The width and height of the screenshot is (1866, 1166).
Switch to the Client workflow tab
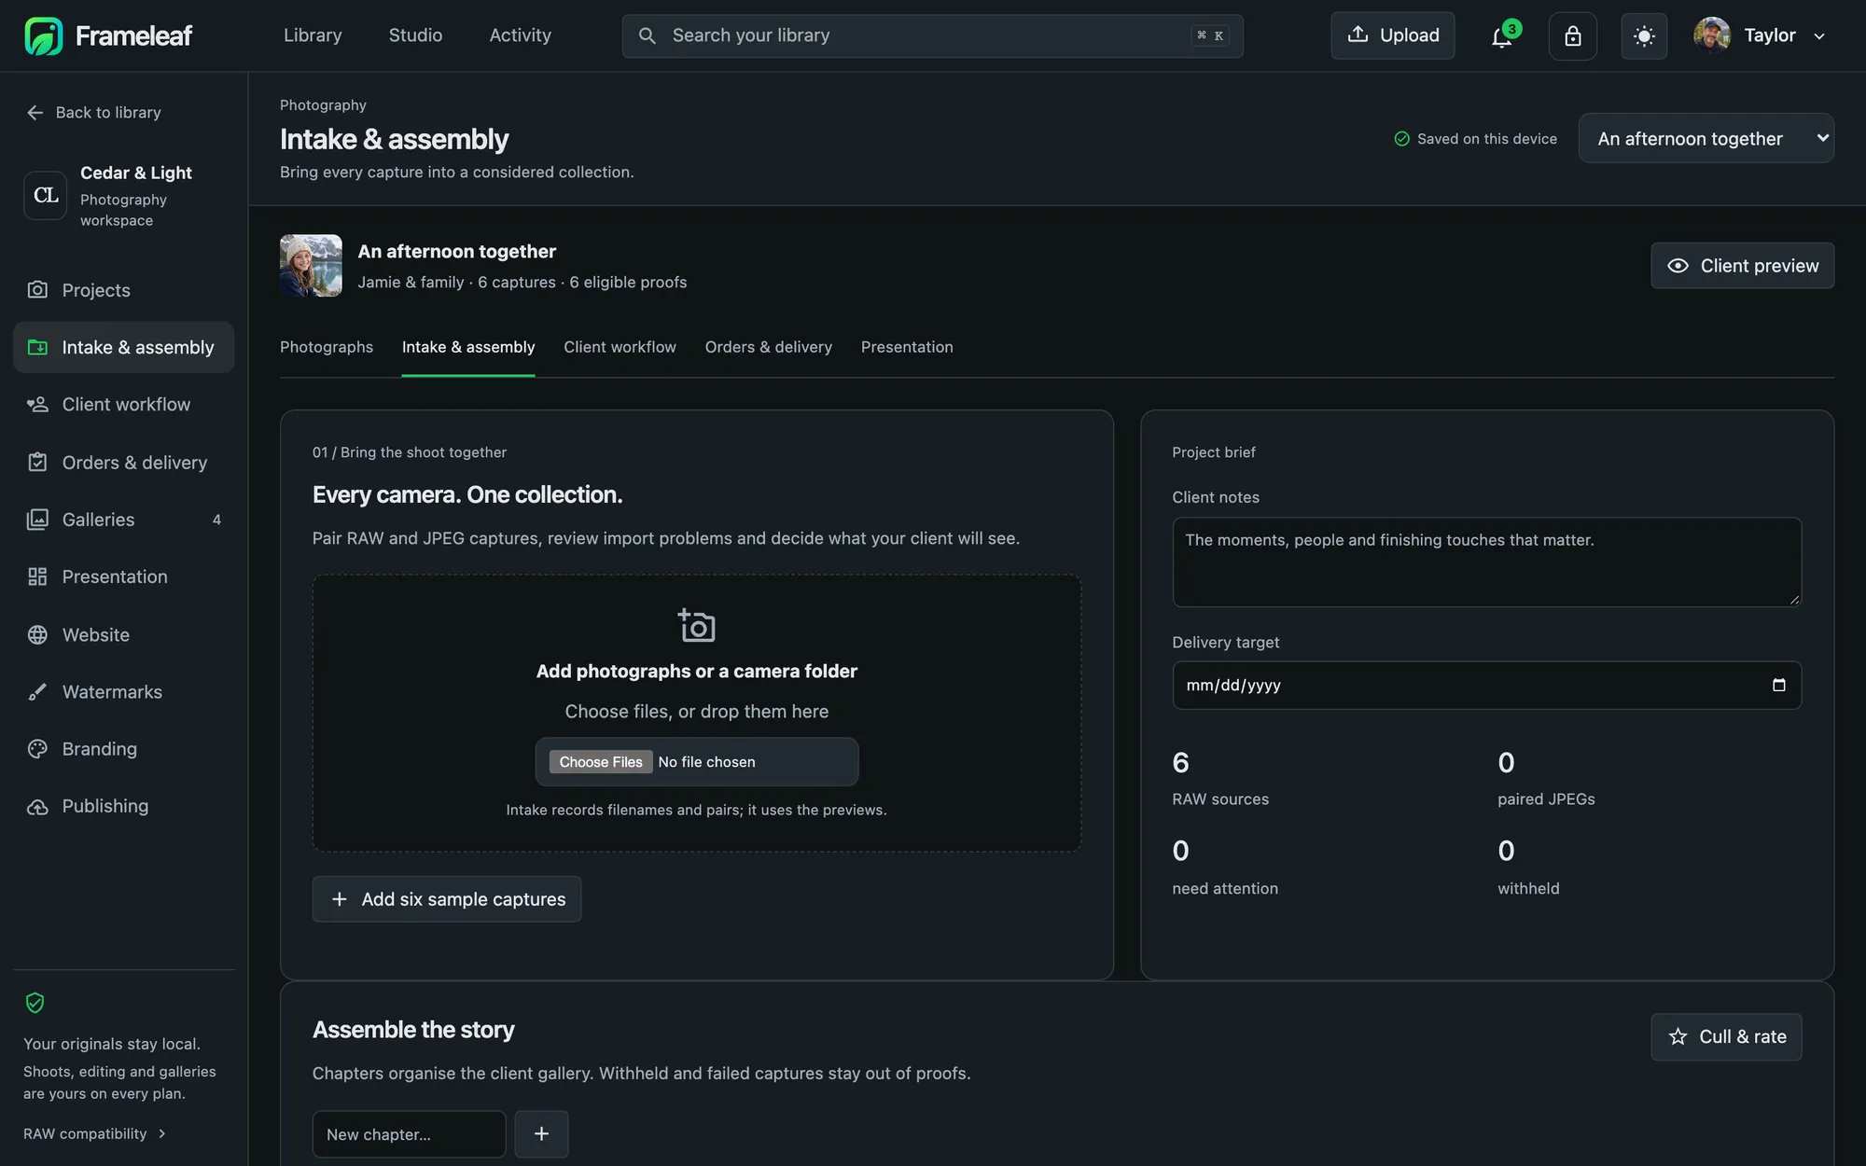click(620, 347)
